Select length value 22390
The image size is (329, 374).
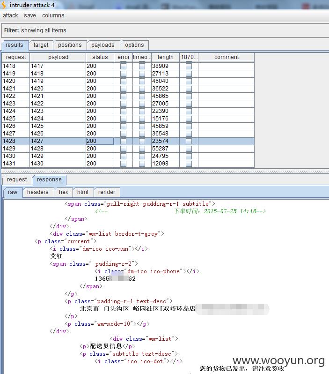(165, 111)
